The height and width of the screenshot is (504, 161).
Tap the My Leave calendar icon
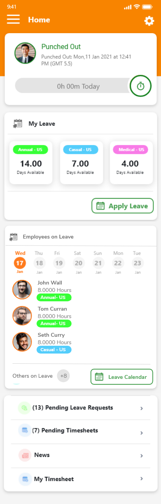17,124
